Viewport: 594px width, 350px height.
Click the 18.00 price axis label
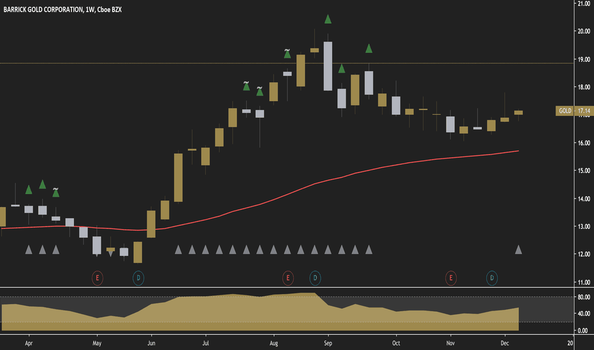coord(584,87)
